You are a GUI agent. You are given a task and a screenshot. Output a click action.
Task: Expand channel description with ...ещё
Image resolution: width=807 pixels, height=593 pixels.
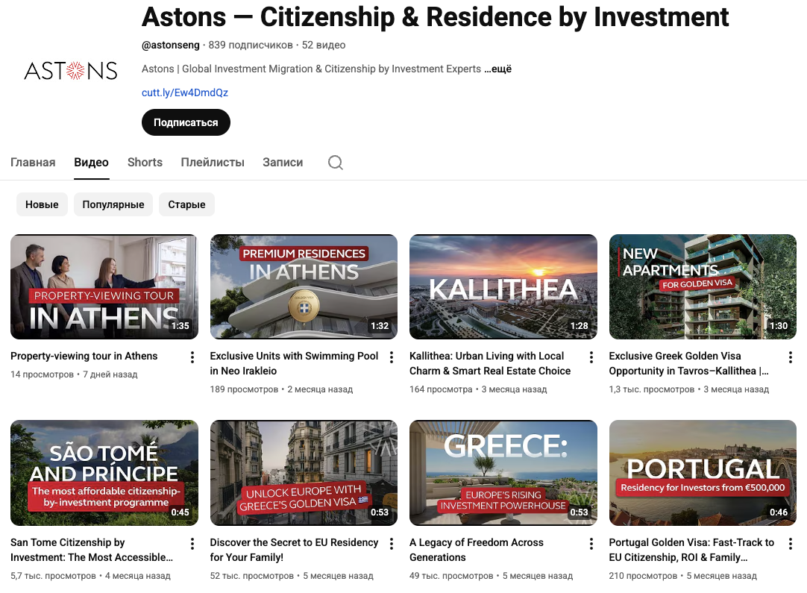(x=497, y=69)
